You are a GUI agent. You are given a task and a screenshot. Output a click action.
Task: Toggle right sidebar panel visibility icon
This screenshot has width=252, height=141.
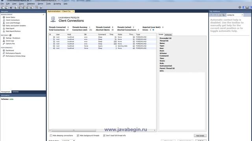250,7
